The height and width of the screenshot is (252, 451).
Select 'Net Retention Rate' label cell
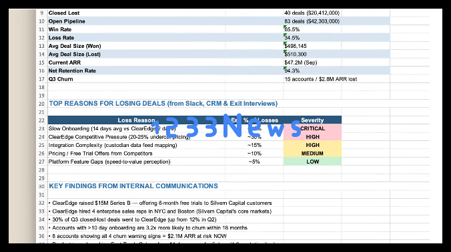(137, 70)
